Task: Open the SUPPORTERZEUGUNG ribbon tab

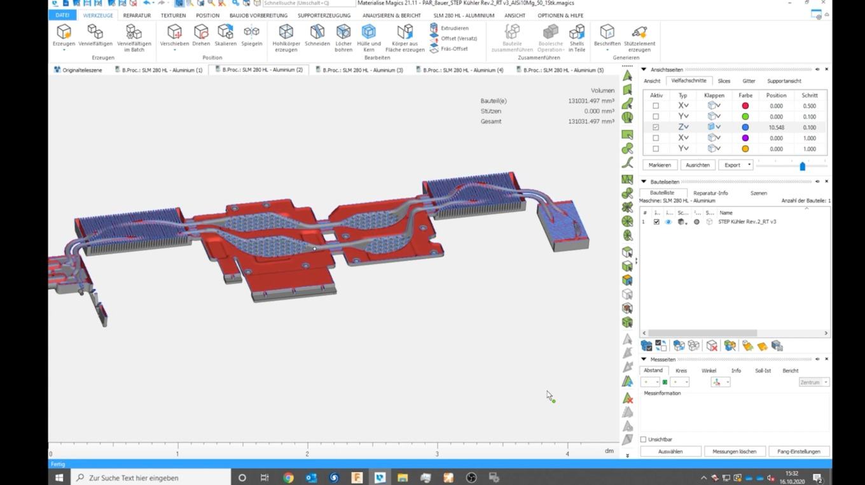Action: (x=324, y=15)
